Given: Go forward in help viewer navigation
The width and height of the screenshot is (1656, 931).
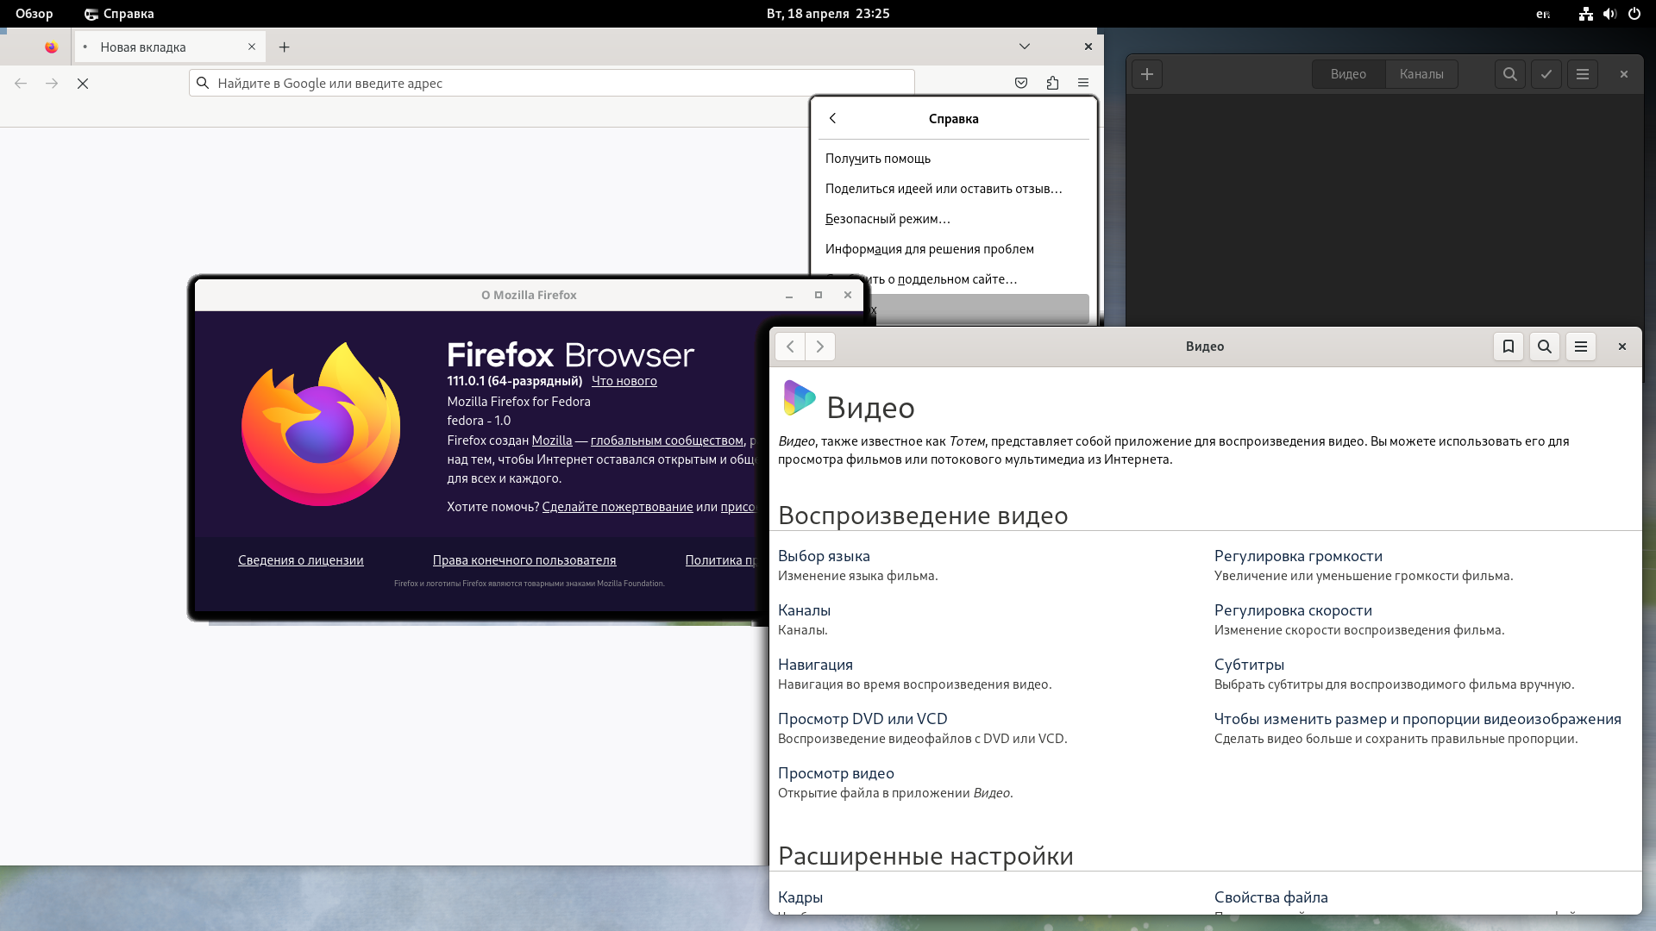Looking at the screenshot, I should pyautogui.click(x=820, y=347).
